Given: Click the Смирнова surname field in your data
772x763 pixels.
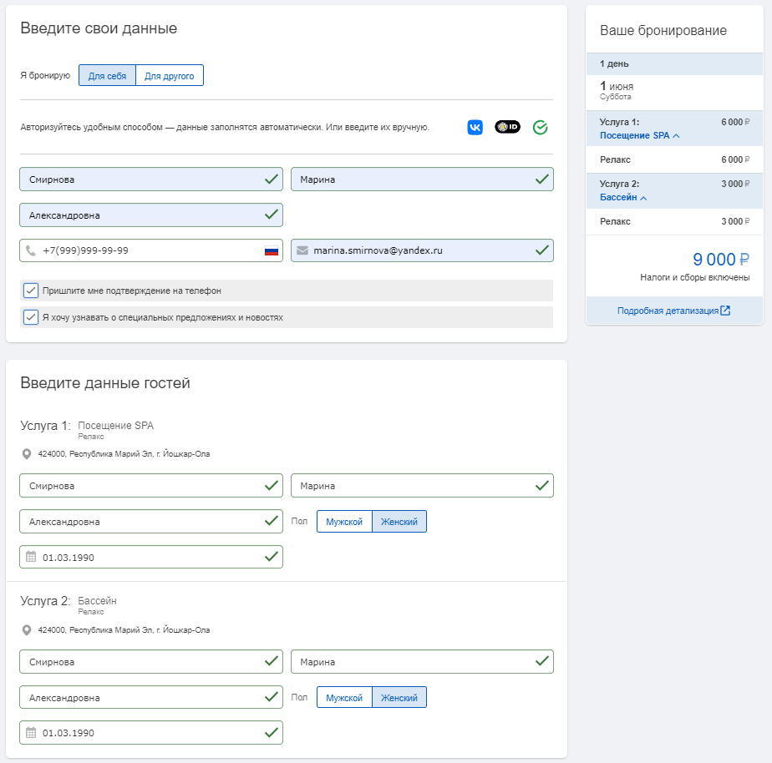Looking at the screenshot, I should 151,179.
